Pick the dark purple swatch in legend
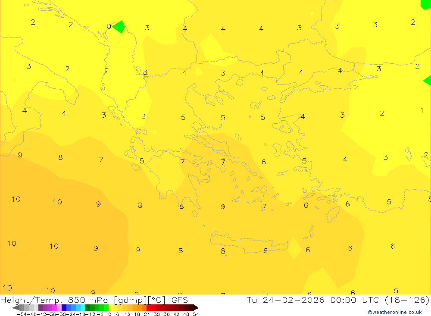Screen dimensions: 431x316 pos(41,307)
